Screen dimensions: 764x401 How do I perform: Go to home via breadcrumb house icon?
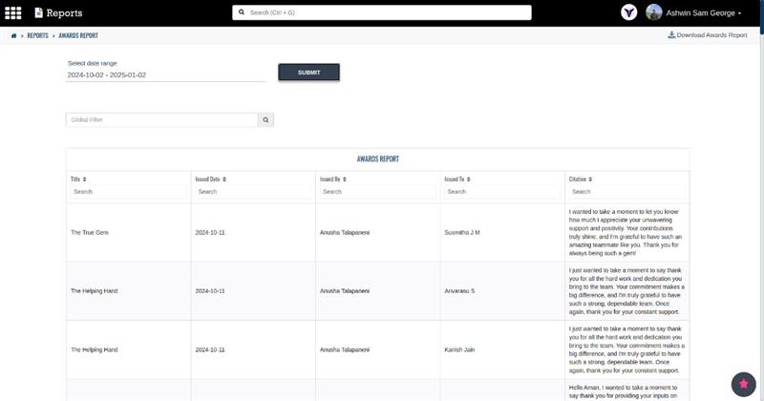(x=13, y=35)
